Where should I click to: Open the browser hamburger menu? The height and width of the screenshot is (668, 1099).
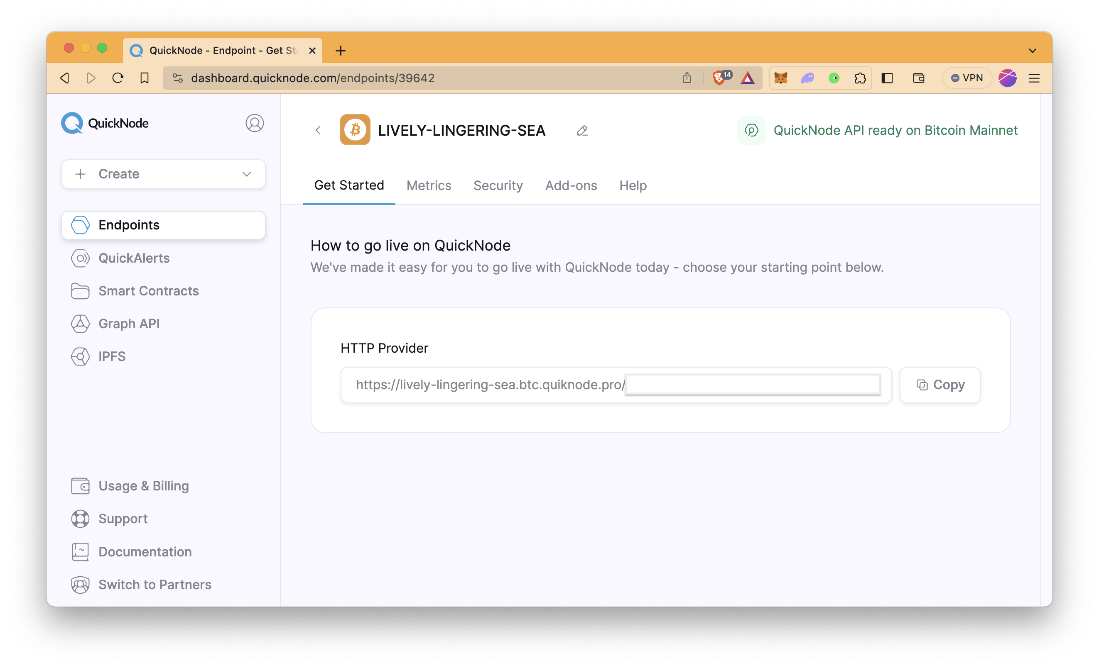click(x=1034, y=78)
